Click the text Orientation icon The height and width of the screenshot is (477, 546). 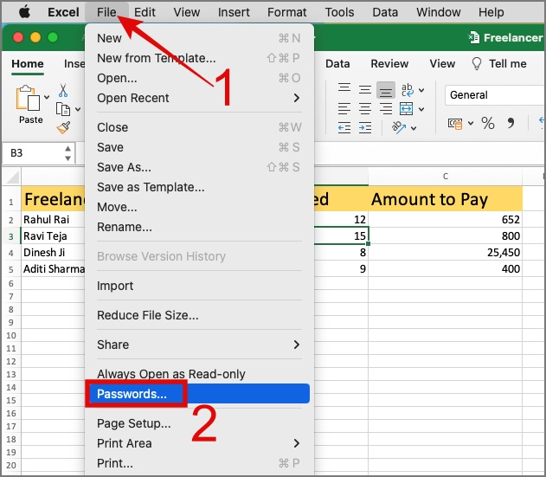[399, 127]
